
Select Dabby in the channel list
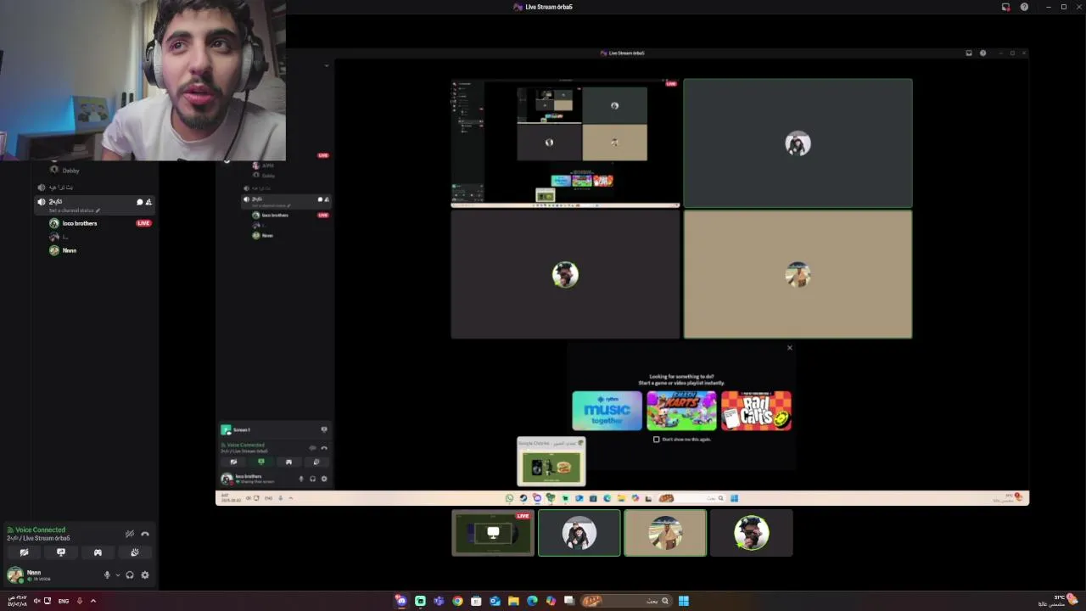point(70,171)
